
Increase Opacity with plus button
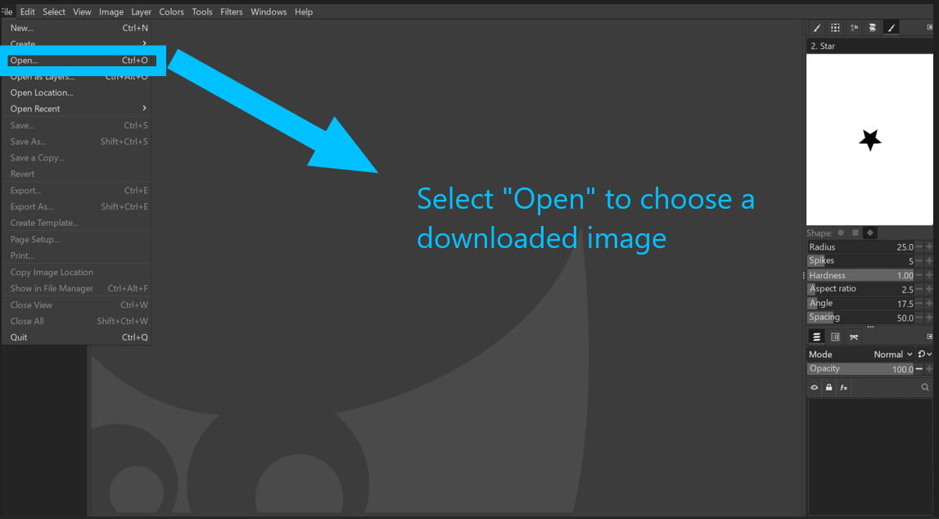click(x=929, y=368)
